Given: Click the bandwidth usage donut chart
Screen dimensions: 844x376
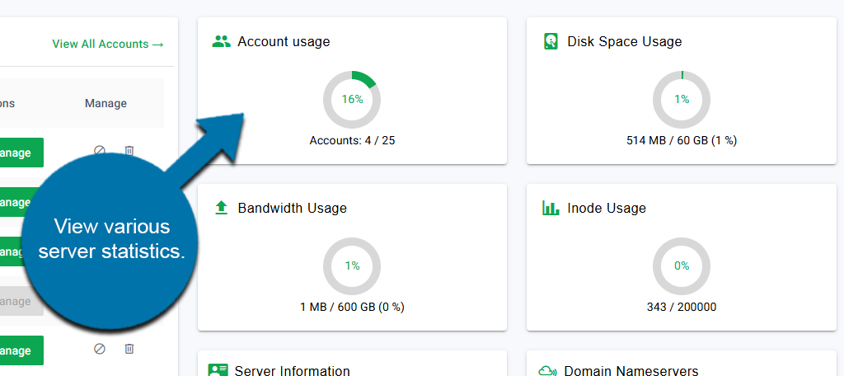Looking at the screenshot, I should (x=352, y=266).
